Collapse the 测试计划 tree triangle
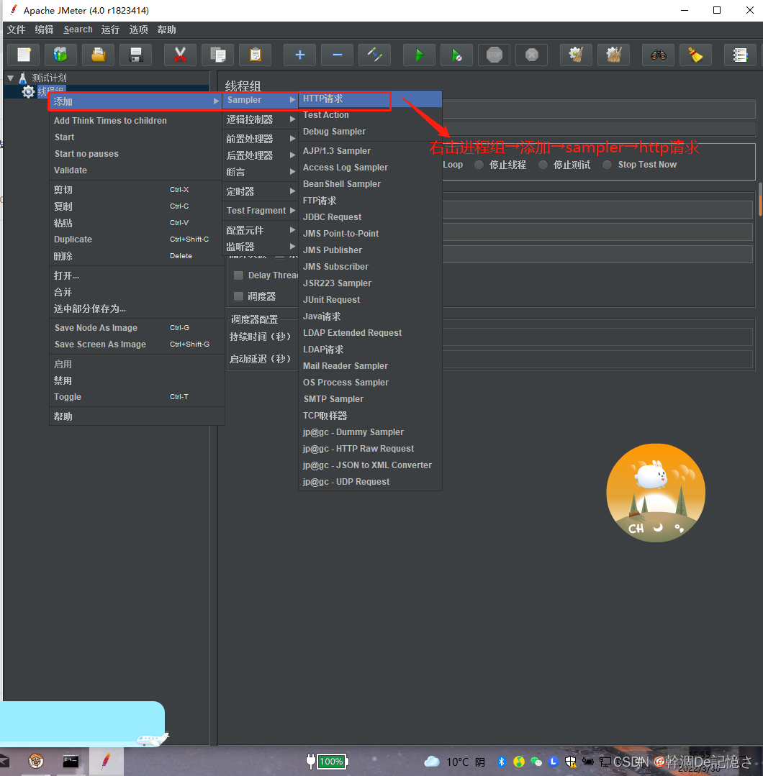Image resolution: width=763 pixels, height=776 pixels. 10,78
